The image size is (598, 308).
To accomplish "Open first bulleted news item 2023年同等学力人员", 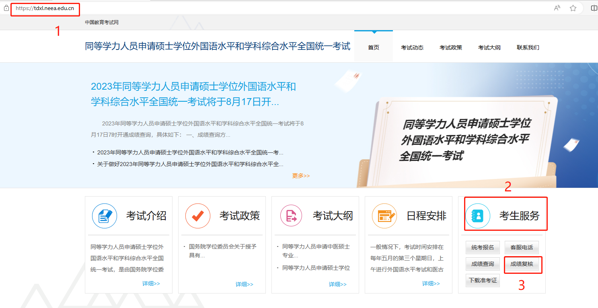I will pos(190,153).
